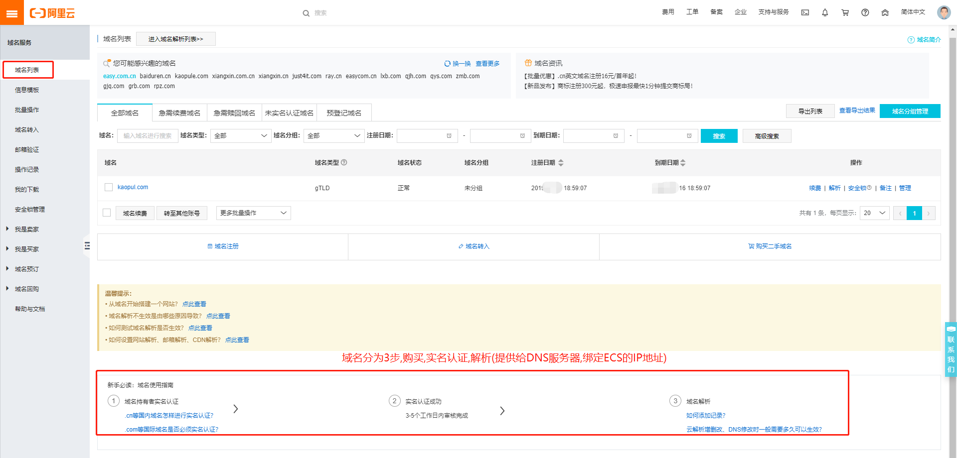This screenshot has height=458, width=957.
Task: Click the Alibaba Cloud (阿里云) logo
Action: [x=55, y=12]
